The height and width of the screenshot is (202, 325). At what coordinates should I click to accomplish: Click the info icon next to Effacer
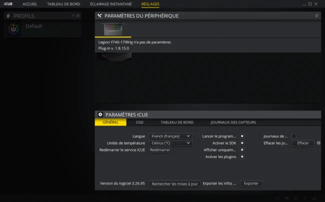[318, 143]
